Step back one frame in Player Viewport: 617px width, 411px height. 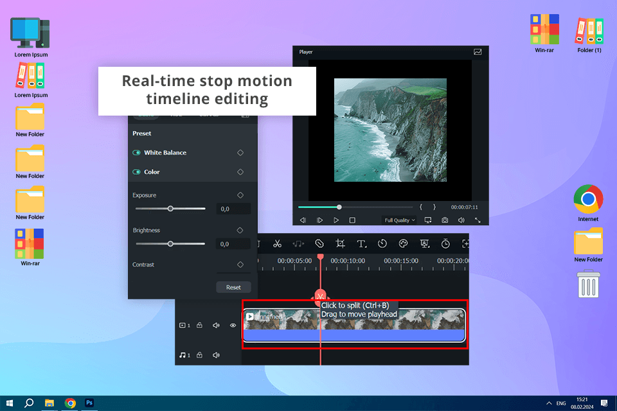click(303, 220)
